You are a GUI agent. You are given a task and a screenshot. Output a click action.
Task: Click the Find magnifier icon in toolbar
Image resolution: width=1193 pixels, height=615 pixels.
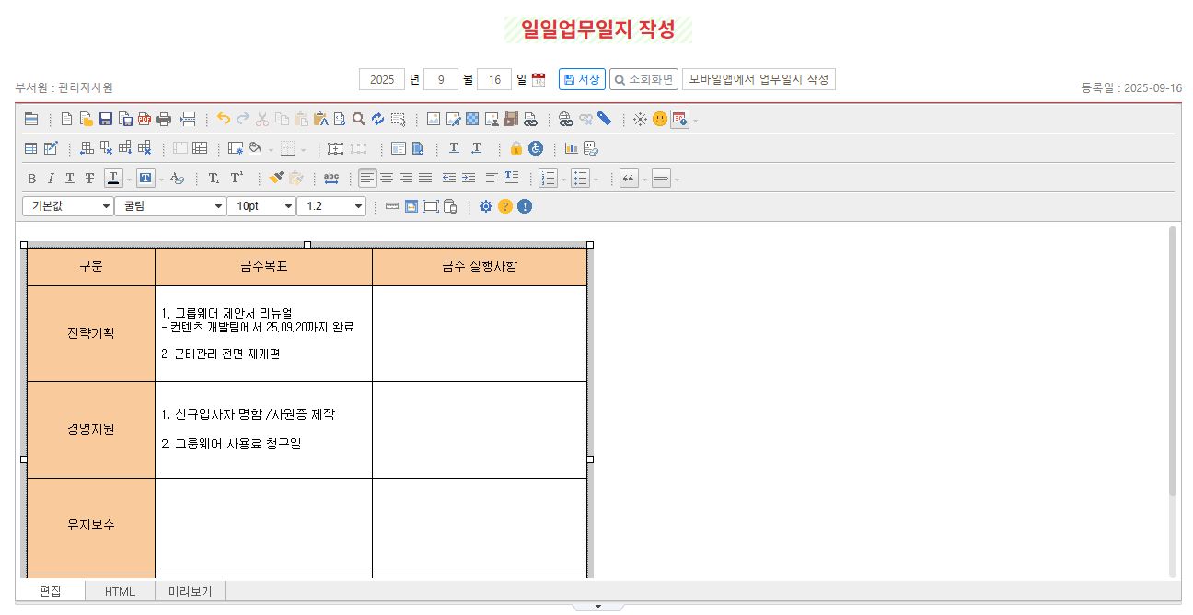pyautogui.click(x=359, y=119)
